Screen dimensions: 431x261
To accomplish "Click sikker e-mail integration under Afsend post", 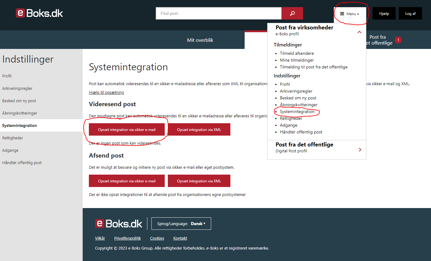I will coord(127,181).
